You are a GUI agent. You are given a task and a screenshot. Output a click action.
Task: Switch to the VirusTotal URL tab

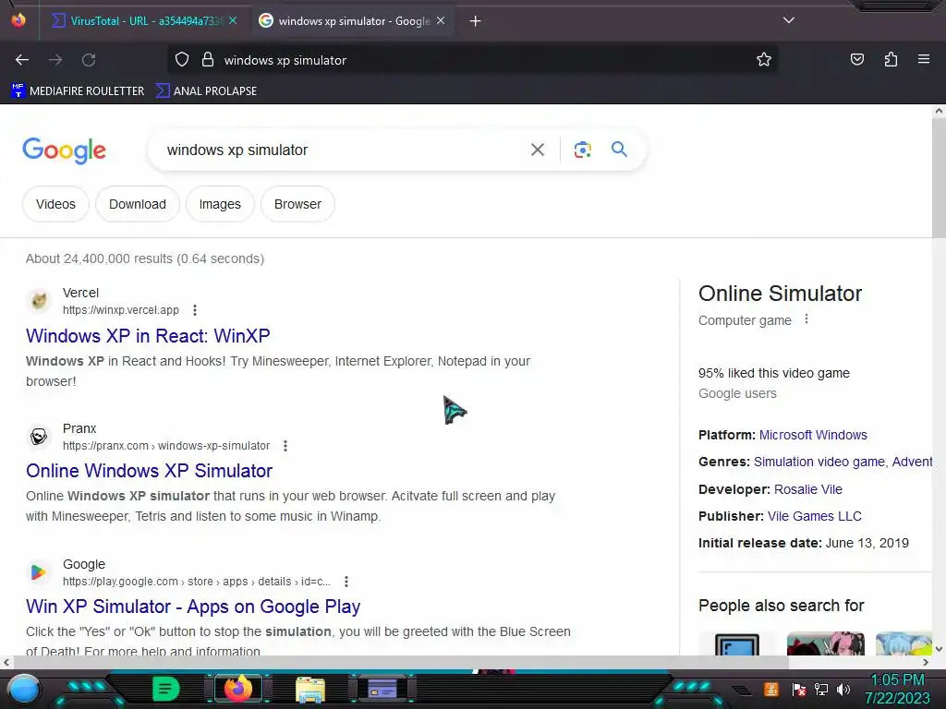137,20
